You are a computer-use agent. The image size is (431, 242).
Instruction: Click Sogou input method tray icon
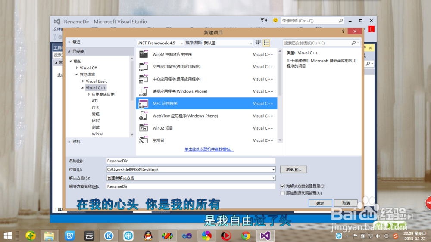coord(396,236)
